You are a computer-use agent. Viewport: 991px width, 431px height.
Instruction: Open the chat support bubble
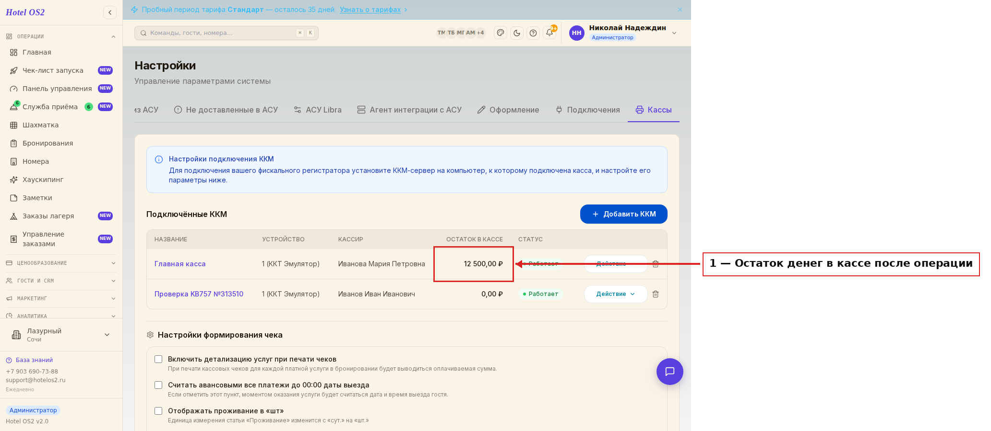point(670,372)
